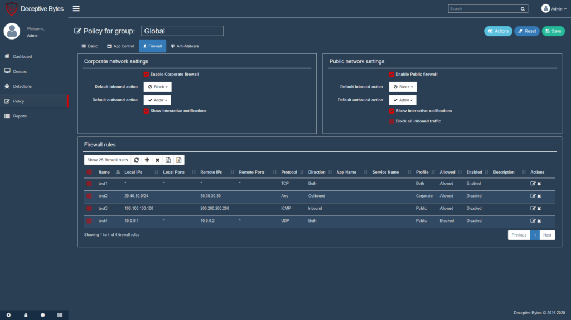Open Show 25 firewall rules dropdown
Screen dimensions: 571x320
tap(108, 160)
